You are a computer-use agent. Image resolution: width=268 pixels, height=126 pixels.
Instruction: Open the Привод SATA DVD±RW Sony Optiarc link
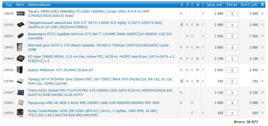tap(100, 81)
